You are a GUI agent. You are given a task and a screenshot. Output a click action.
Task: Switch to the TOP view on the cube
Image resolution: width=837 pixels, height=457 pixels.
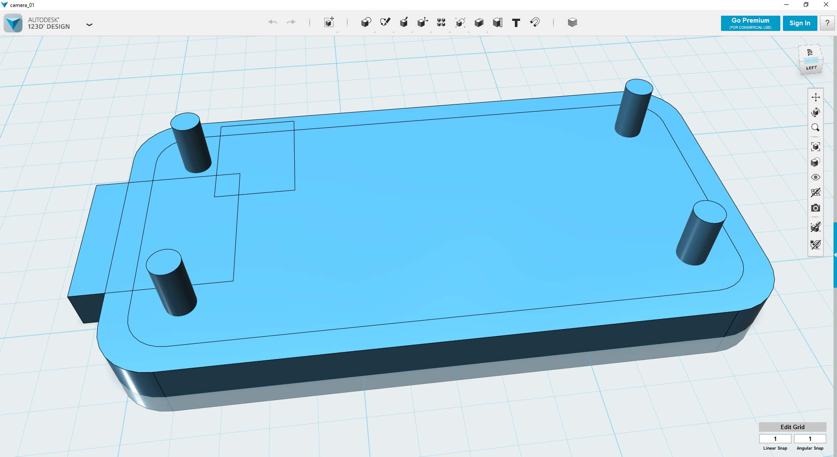(x=810, y=53)
